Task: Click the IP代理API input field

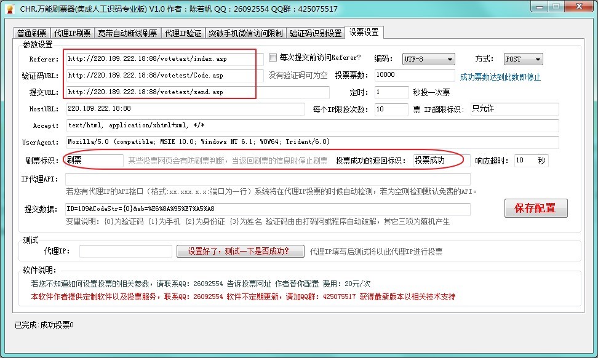Action: tap(268, 179)
